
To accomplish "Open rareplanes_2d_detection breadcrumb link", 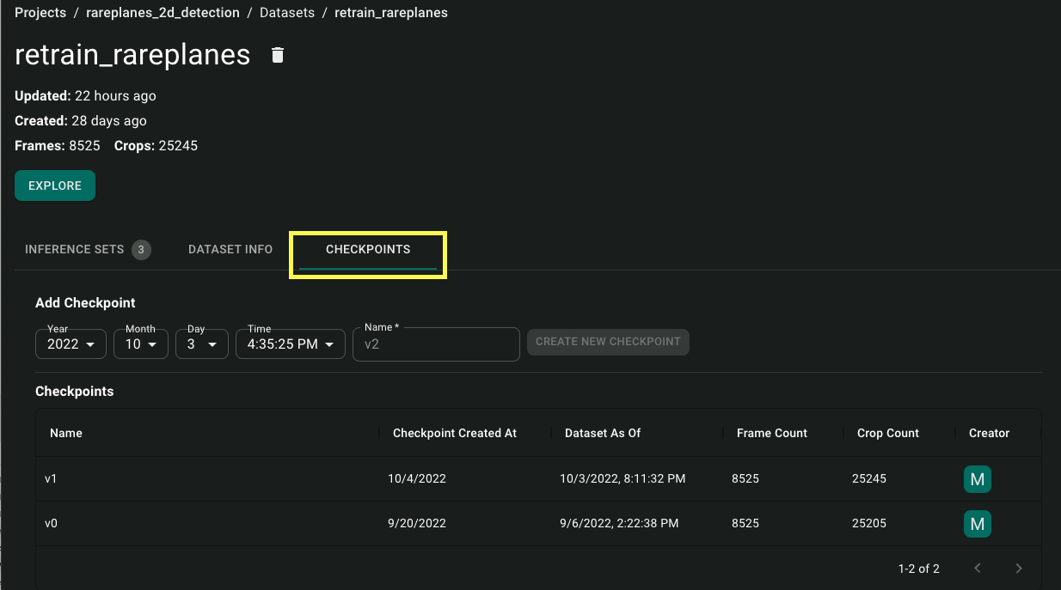I will (x=163, y=13).
